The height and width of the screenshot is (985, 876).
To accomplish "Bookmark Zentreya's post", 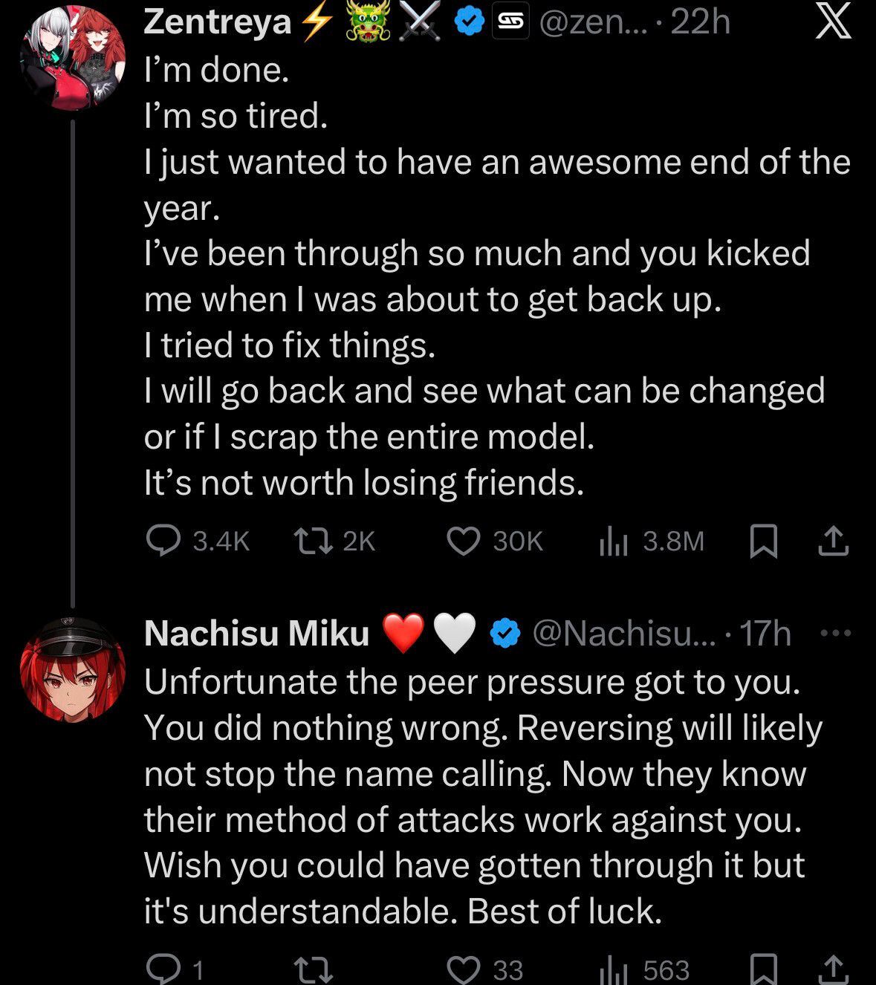I will (x=763, y=541).
